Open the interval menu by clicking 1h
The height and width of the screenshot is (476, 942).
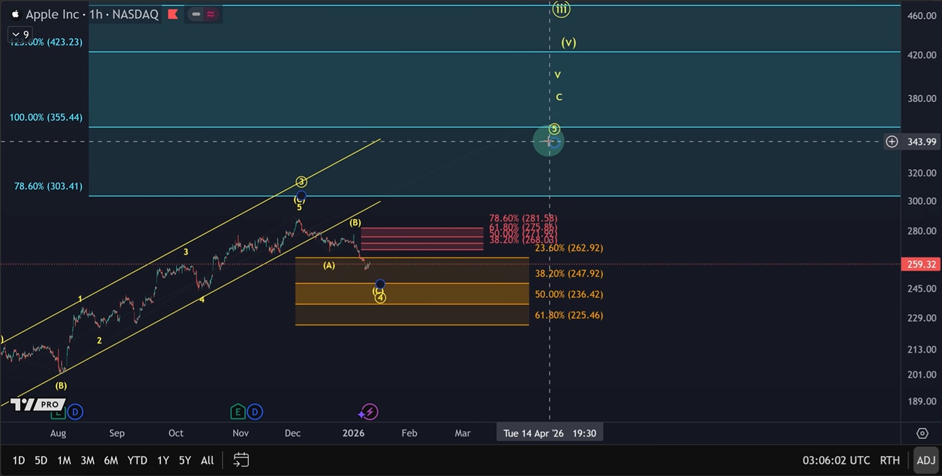[95, 14]
